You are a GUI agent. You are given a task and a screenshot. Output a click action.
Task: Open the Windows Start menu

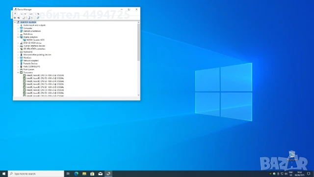[x=4, y=174]
